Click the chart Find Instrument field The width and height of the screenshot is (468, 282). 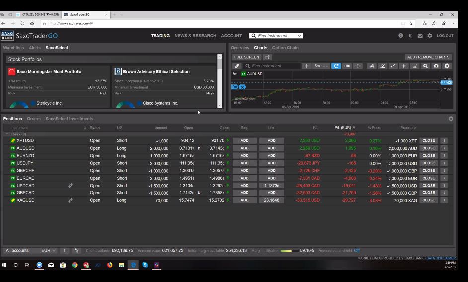[272, 66]
